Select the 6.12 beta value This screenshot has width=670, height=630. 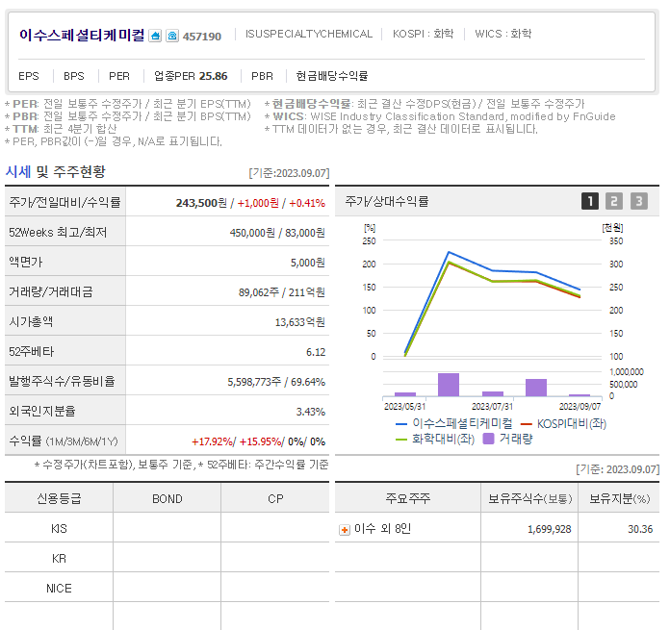pyautogui.click(x=316, y=352)
